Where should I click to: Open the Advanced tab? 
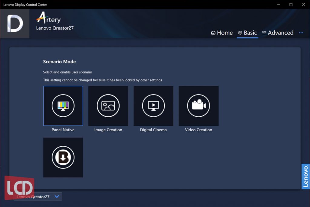pos(278,33)
